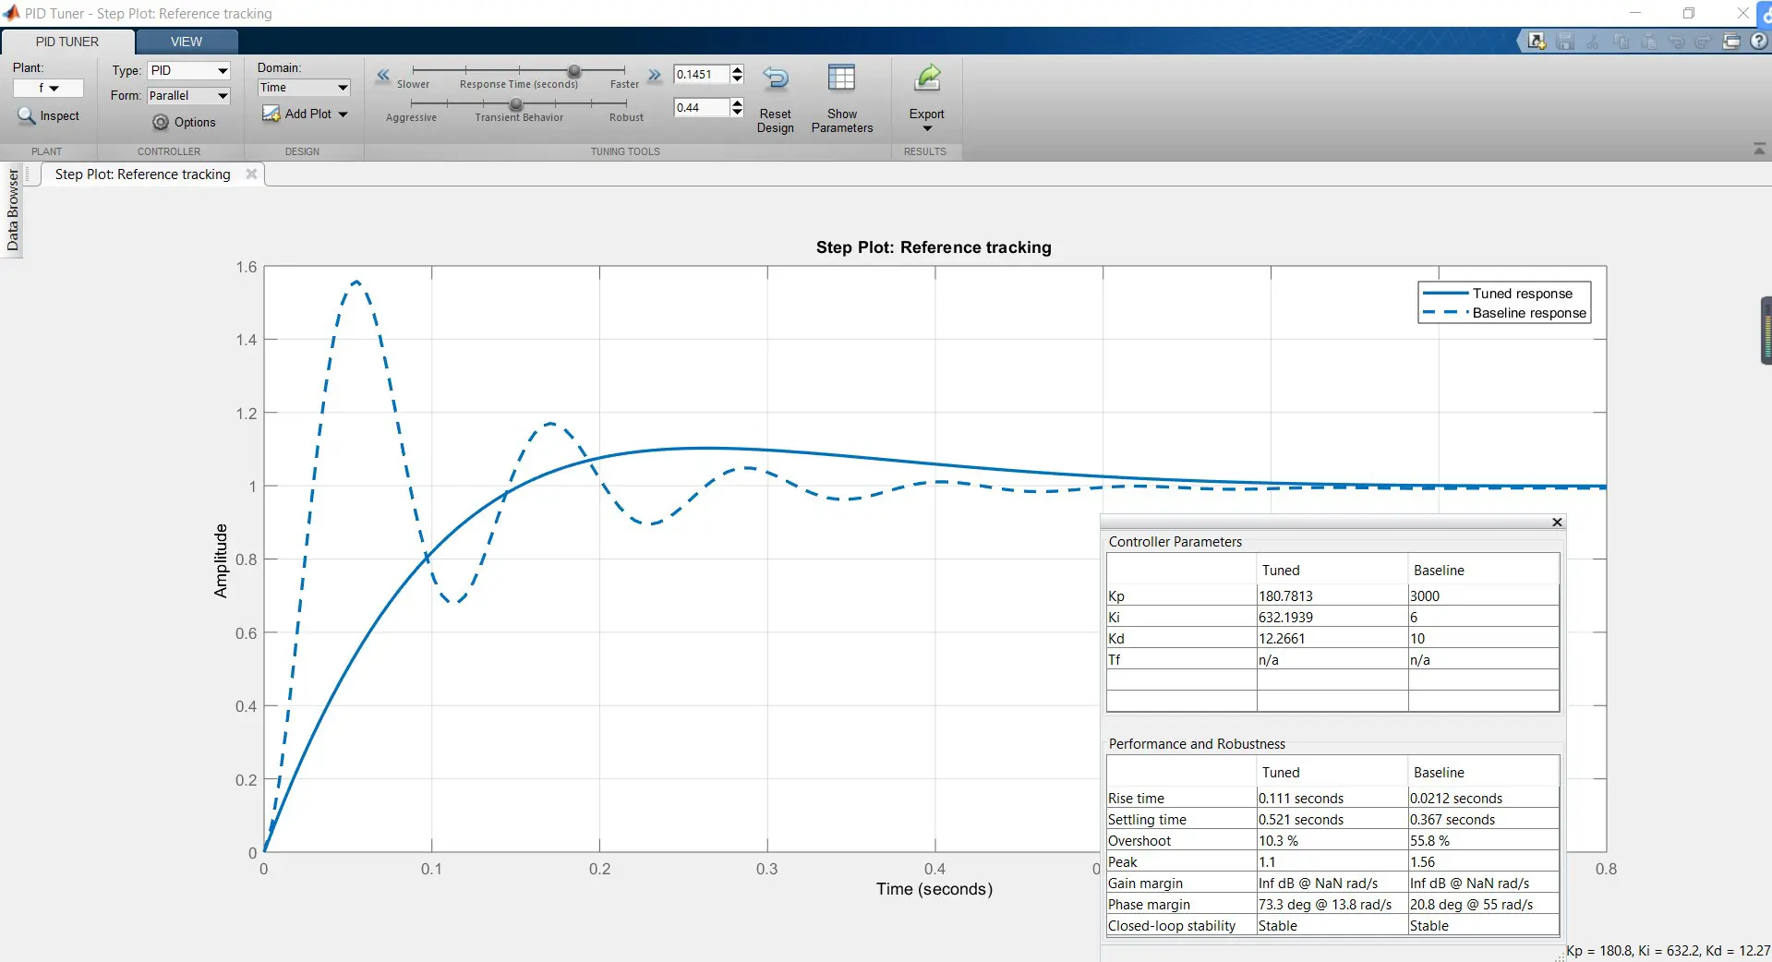Select the Step Plot: Reference tracking tab
1772x962 pixels.
click(142, 174)
